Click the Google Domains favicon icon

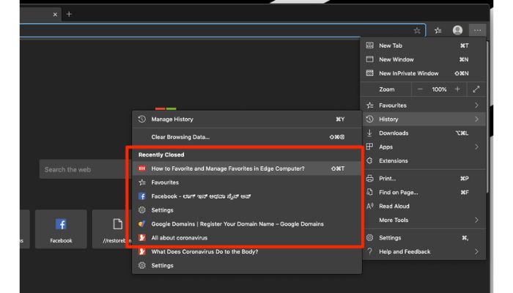(141, 224)
